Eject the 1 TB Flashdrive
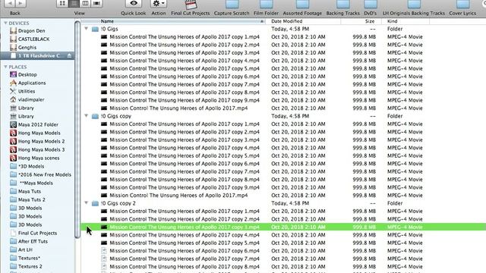 tap(69, 55)
